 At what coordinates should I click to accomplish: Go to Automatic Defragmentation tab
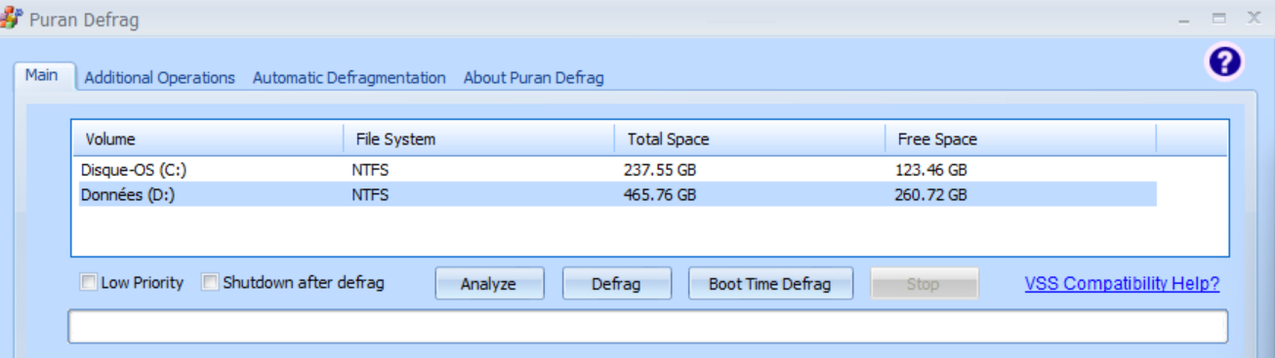click(x=350, y=77)
